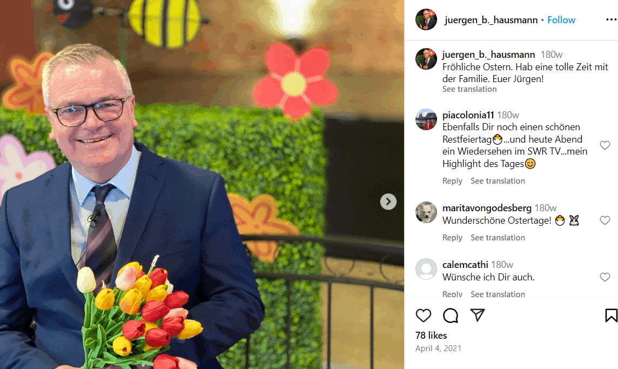Open the calemcathi username link
618x369 pixels.
click(465, 265)
